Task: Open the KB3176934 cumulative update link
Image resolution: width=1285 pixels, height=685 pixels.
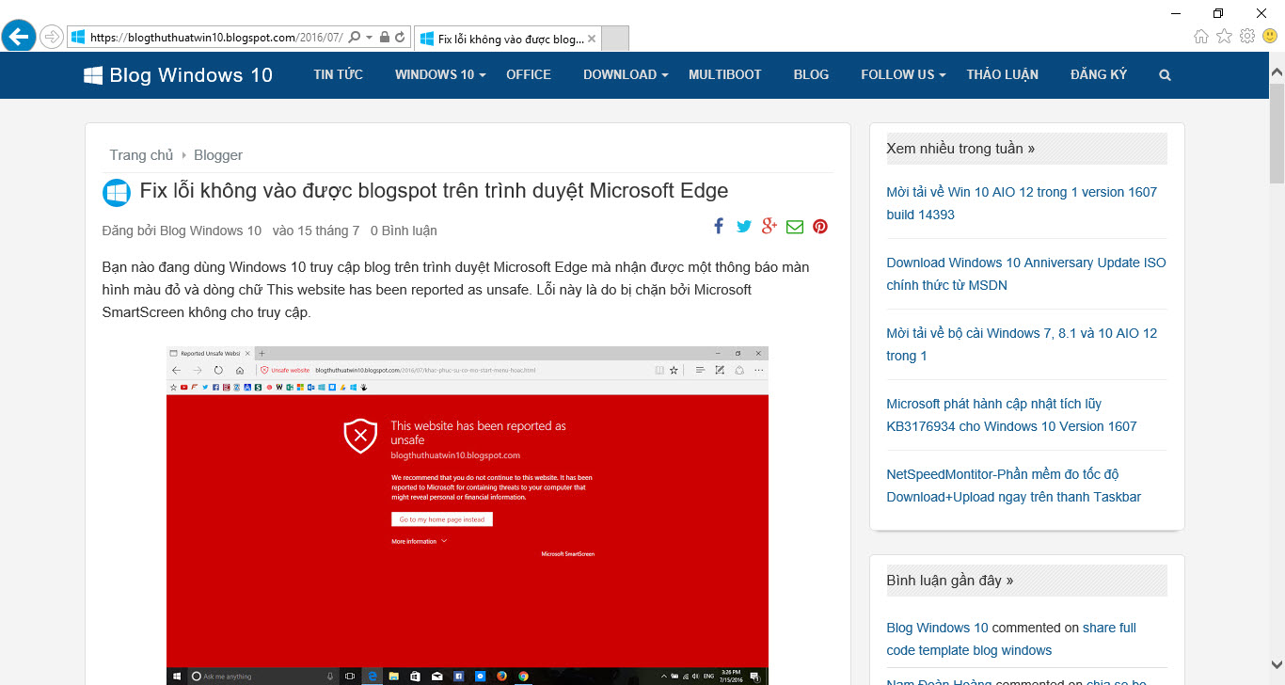Action: (1011, 415)
